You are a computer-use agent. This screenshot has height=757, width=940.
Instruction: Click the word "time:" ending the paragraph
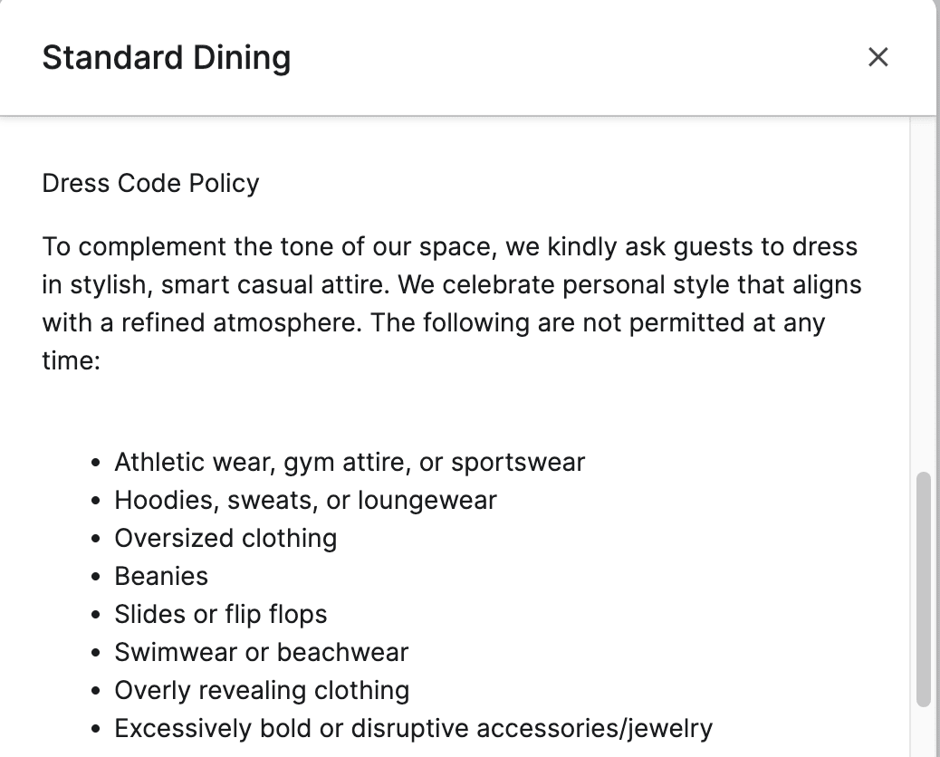pyautogui.click(x=70, y=360)
